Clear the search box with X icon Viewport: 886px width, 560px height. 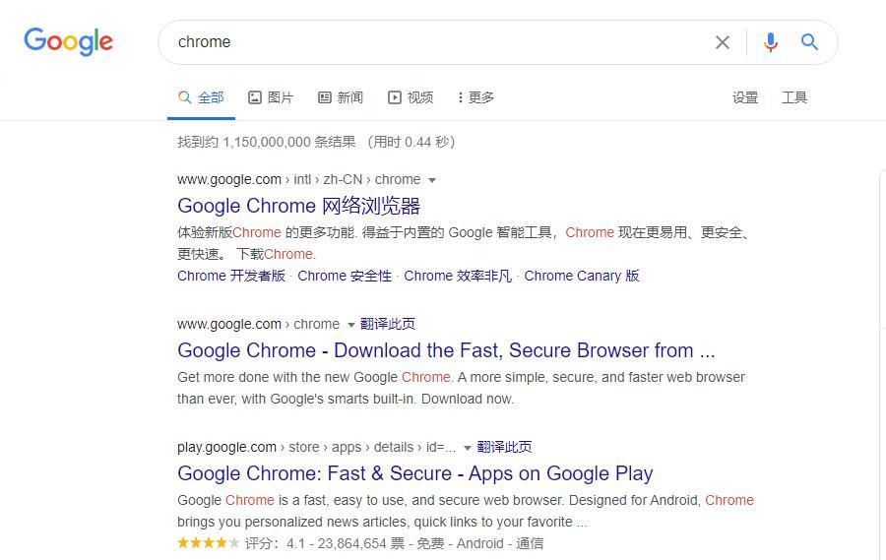[723, 42]
